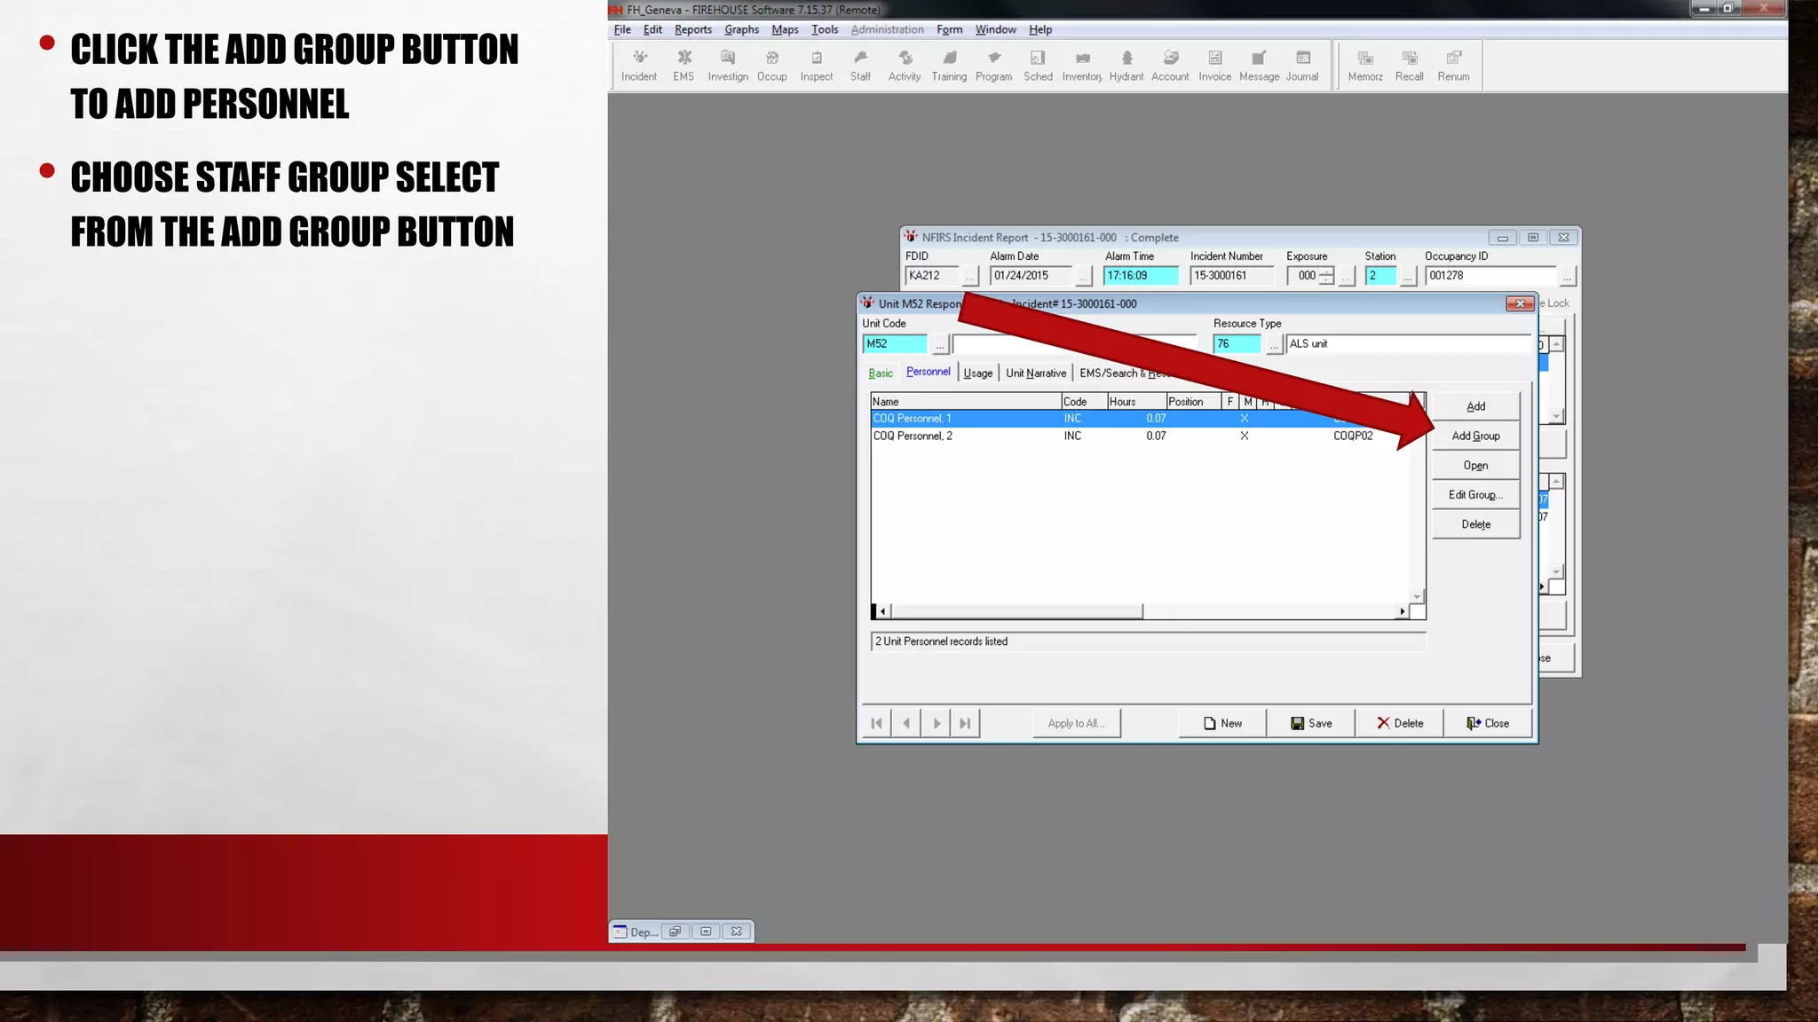1818x1022 pixels.
Task: Click the Apply to All button
Action: tap(1076, 723)
